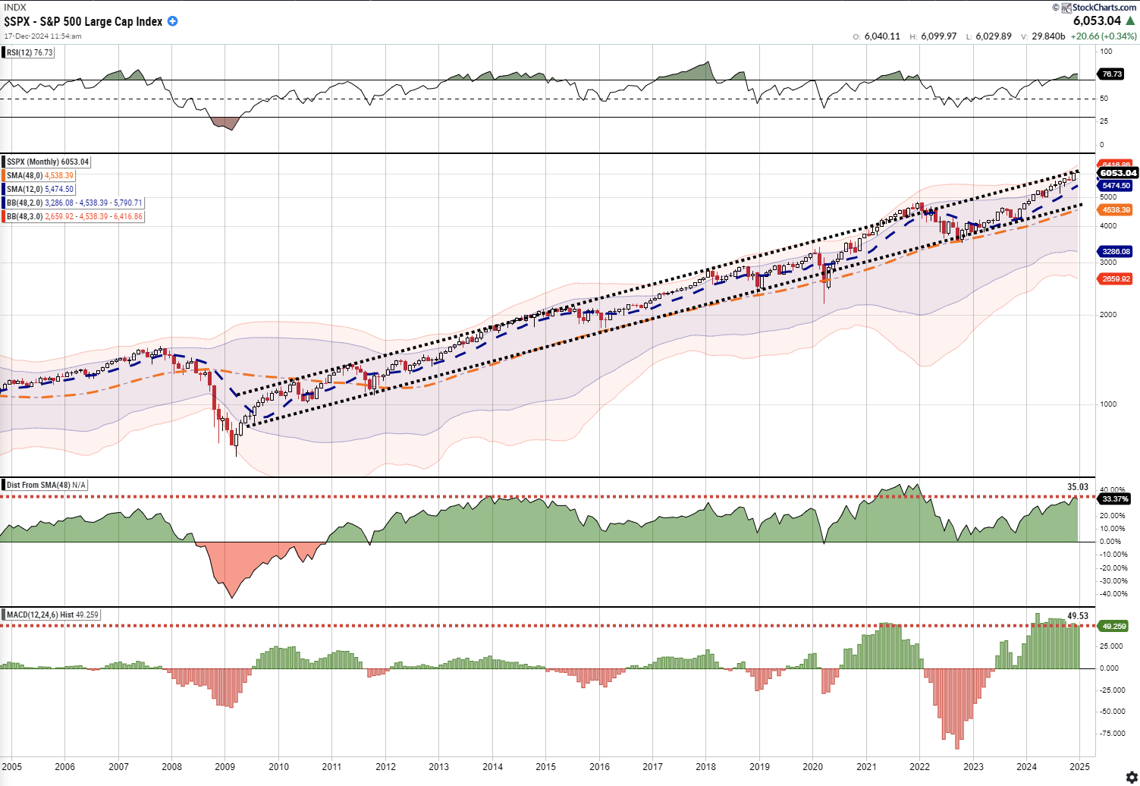Click the green 49.259 MACD histogram tag
Image resolution: width=1140 pixels, height=786 pixels.
1114,626
